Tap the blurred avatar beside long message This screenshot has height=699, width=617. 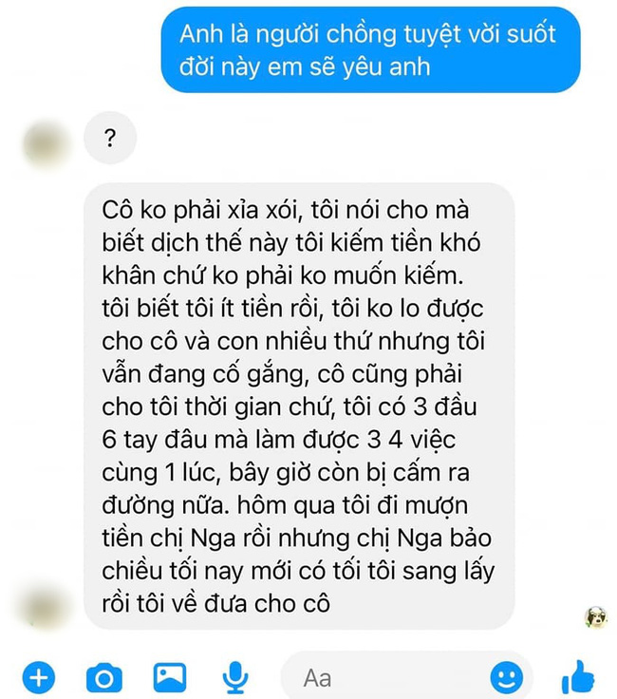tap(47, 606)
